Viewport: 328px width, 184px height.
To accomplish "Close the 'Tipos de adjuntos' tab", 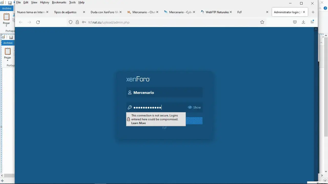I will coord(84,12).
